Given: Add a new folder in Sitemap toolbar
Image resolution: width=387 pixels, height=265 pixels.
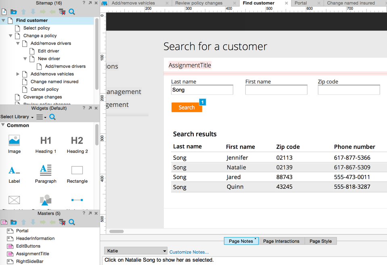Looking at the screenshot, I should click(14, 12).
